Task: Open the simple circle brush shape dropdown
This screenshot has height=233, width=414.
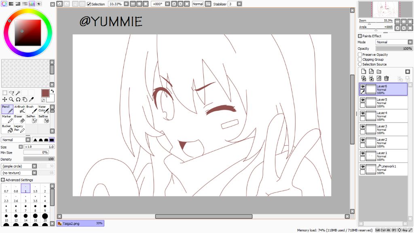Action: 34,166
